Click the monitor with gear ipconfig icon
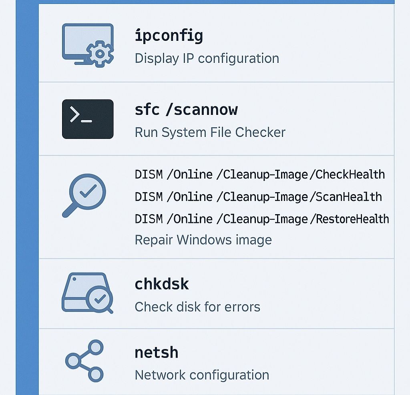 coord(88,45)
